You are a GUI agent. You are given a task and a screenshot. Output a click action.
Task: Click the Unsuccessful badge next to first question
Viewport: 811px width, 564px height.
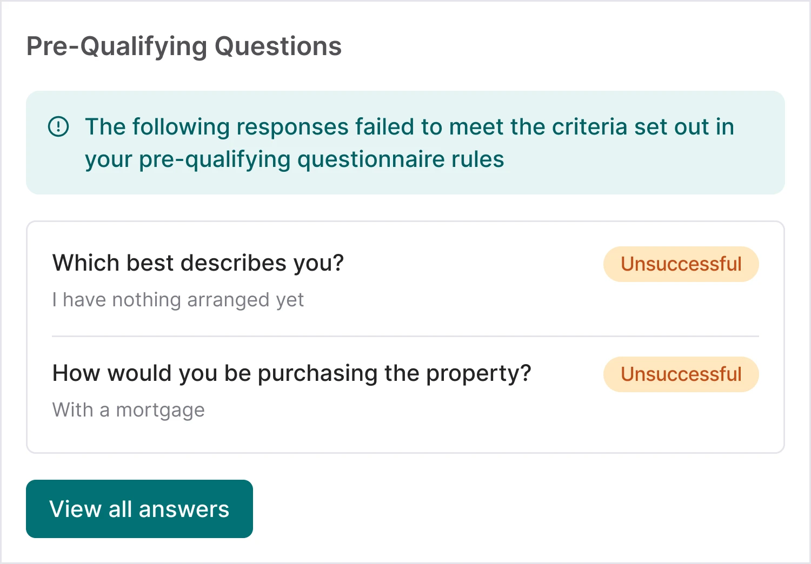681,264
